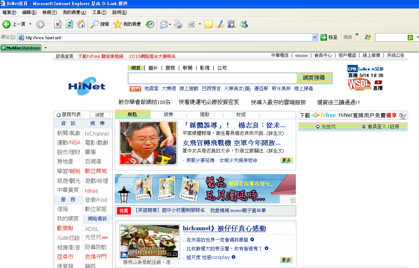The width and height of the screenshot is (419, 268).
Task: Click the WSBL live broadcast logo
Action: point(359,85)
